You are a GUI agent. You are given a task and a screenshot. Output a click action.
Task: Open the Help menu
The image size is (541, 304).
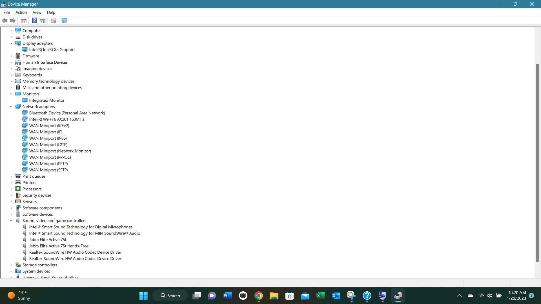[51, 12]
